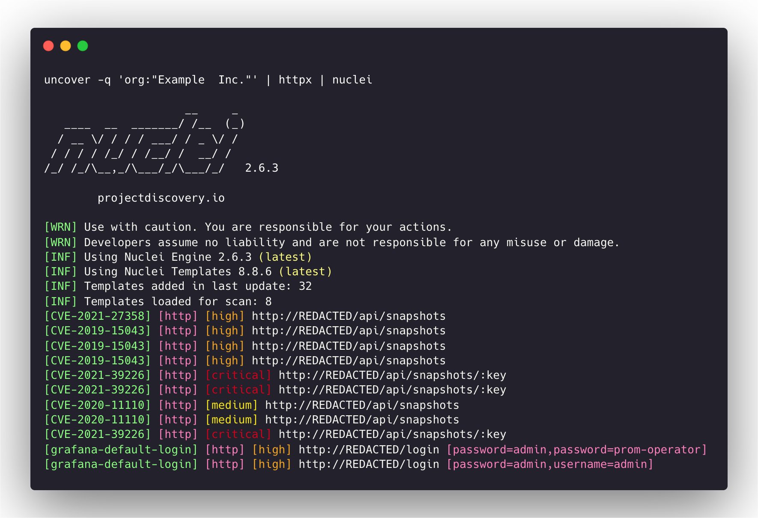Toggle the [medium] severity tag on CVE-2020-11110

tap(231, 405)
